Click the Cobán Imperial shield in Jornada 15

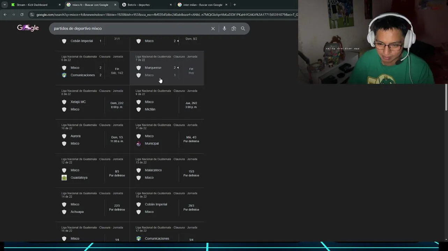point(138,205)
